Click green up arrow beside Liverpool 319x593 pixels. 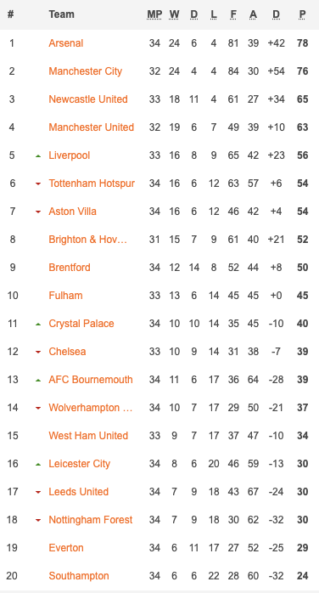[37, 155]
